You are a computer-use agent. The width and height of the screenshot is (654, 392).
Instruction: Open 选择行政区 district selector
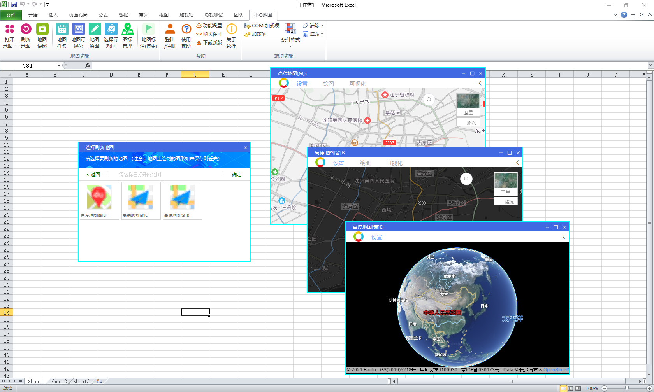pyautogui.click(x=111, y=36)
